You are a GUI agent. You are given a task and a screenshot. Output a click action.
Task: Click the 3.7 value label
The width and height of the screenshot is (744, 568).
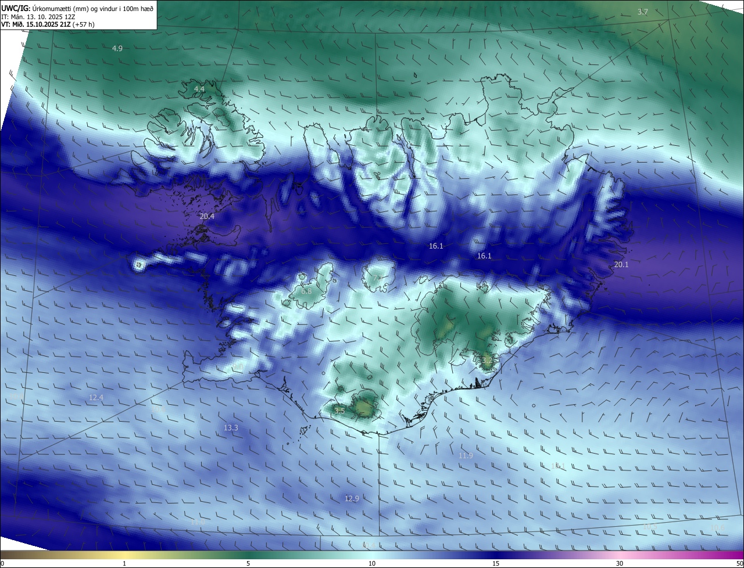pos(642,12)
